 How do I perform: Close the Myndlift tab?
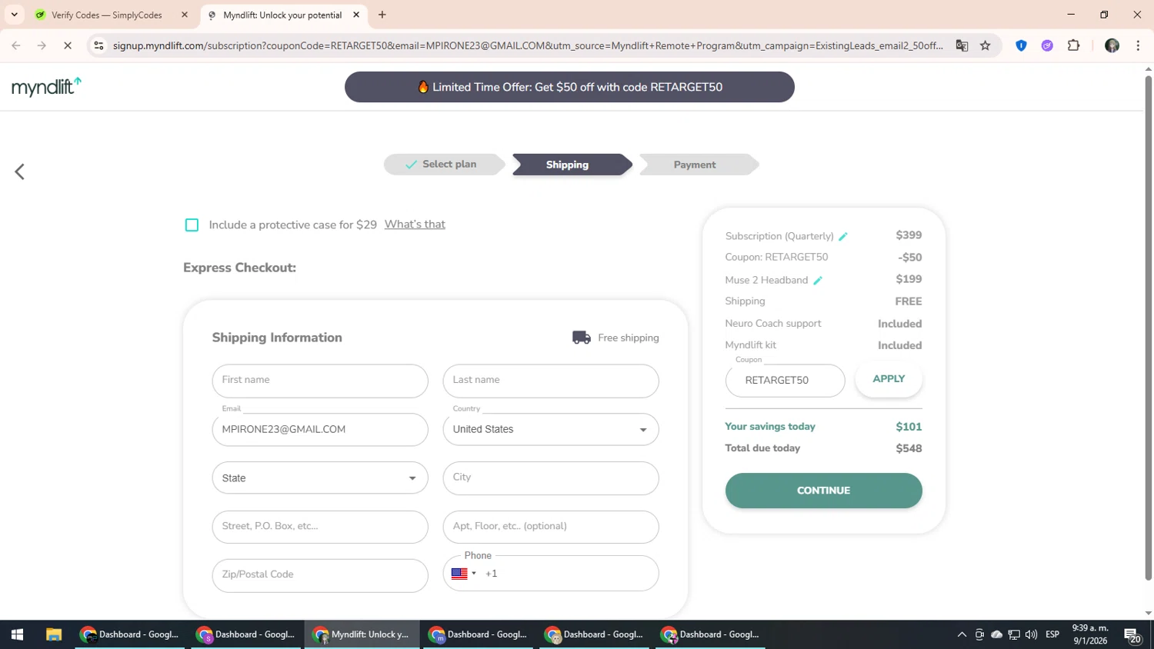[x=356, y=15]
